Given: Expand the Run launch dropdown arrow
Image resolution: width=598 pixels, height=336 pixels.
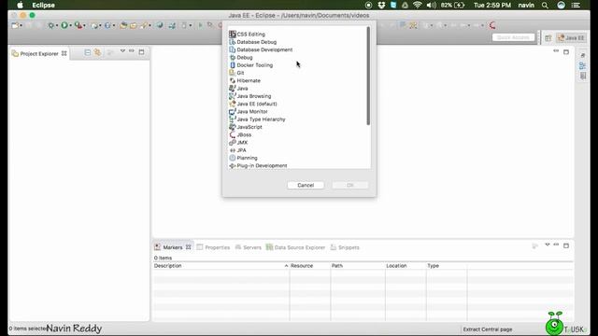Looking at the screenshot, I should pyautogui.click(x=71, y=26).
